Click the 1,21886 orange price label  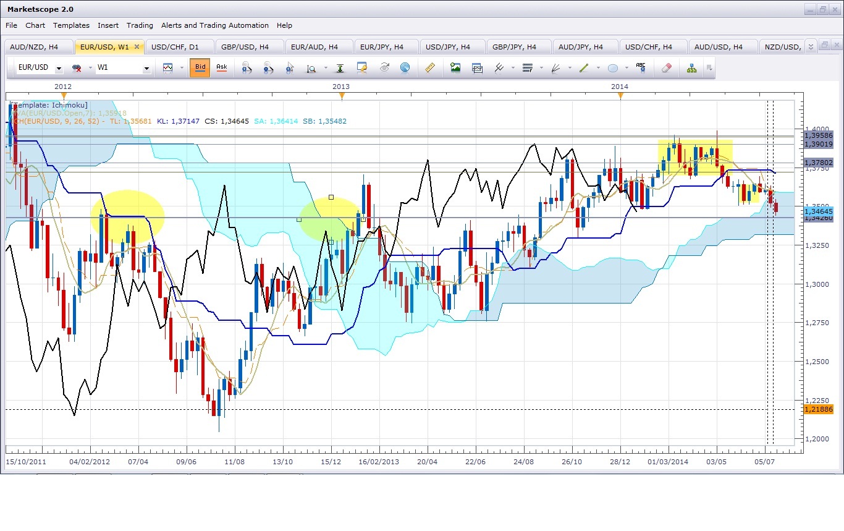818,409
